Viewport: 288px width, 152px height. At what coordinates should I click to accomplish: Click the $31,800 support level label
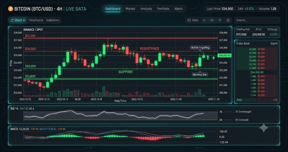coord(30,76)
